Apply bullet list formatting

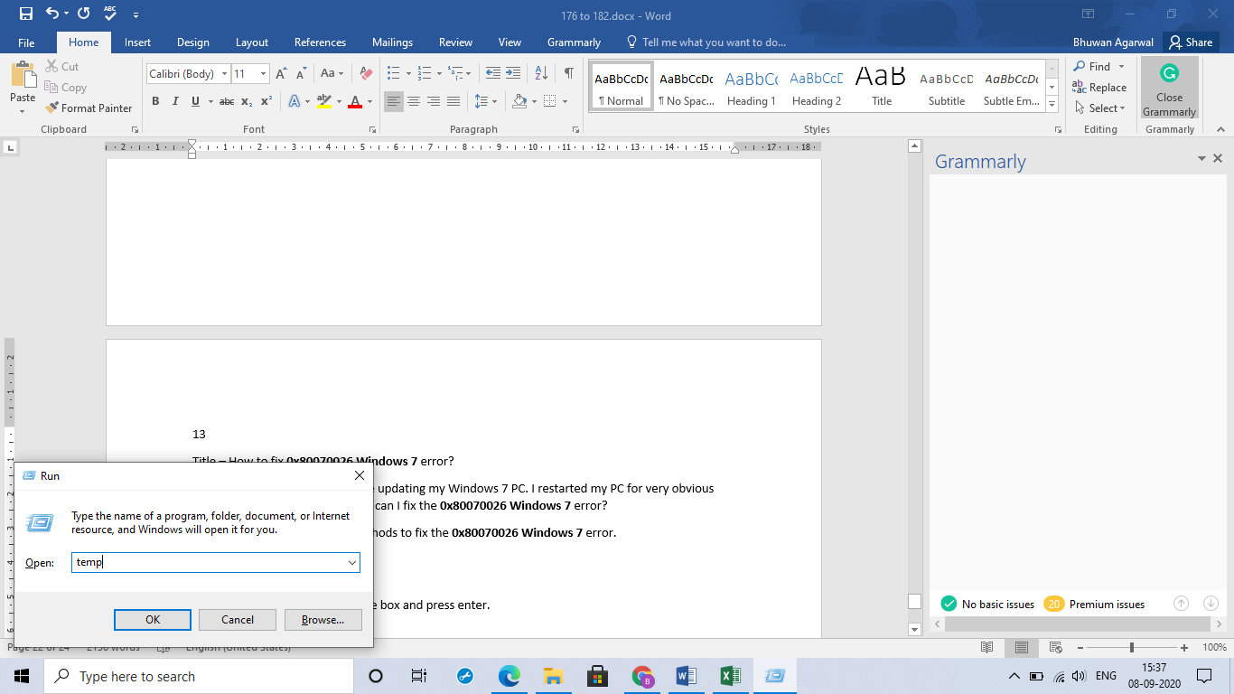point(393,73)
